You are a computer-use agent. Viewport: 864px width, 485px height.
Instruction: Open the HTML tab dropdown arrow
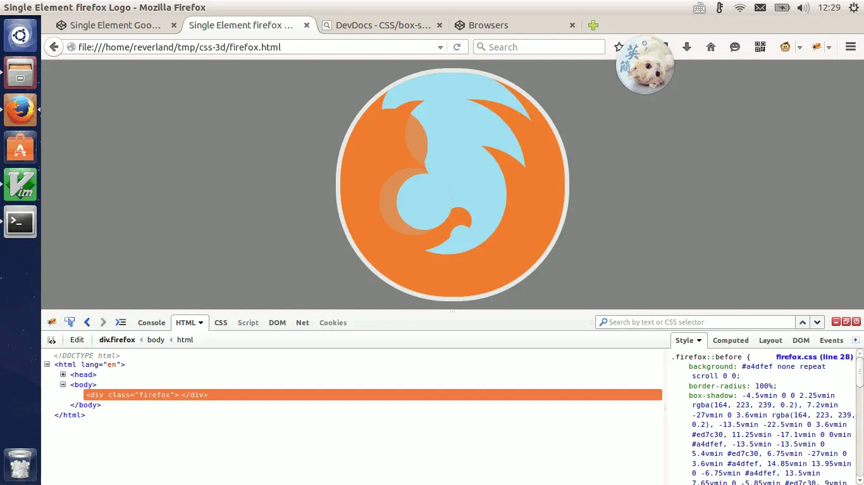click(x=201, y=323)
